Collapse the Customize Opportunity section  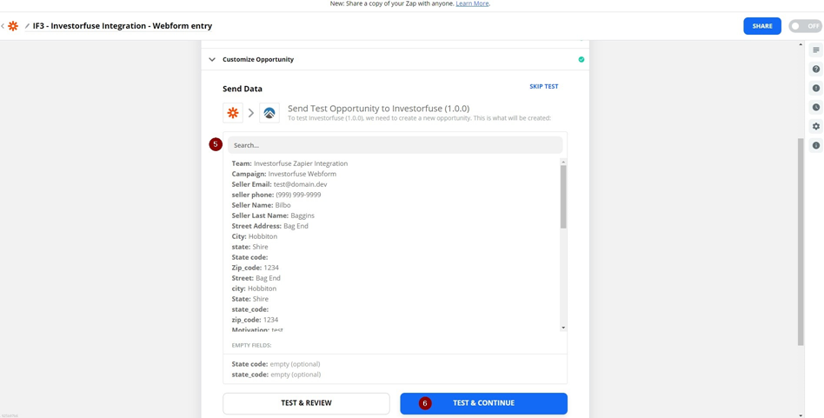click(212, 59)
